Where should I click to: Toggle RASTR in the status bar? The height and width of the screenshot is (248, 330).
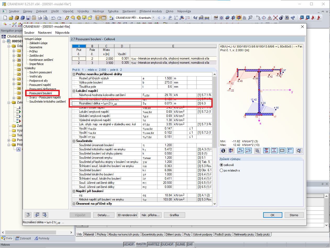(x=141, y=244)
